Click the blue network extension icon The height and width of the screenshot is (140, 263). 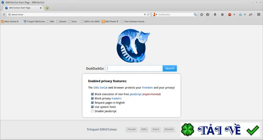pos(240,14)
